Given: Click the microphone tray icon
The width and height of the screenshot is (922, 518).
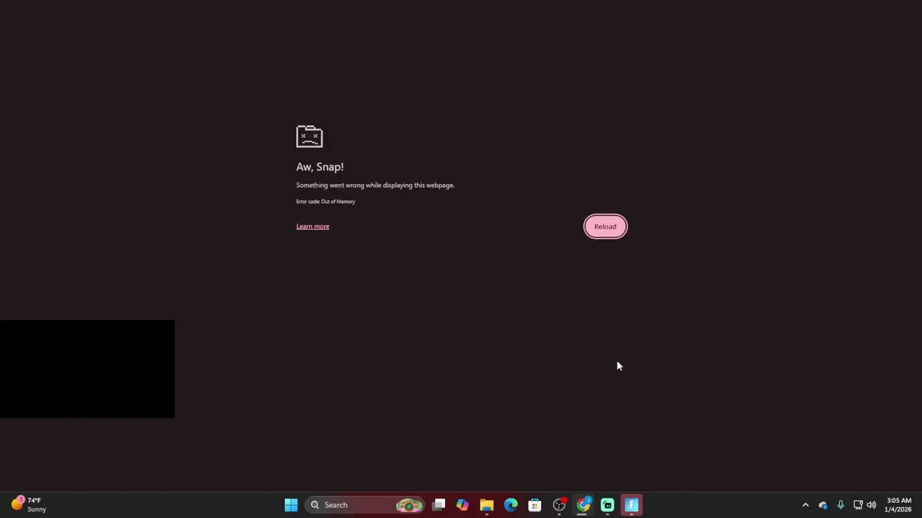Looking at the screenshot, I should click(840, 505).
